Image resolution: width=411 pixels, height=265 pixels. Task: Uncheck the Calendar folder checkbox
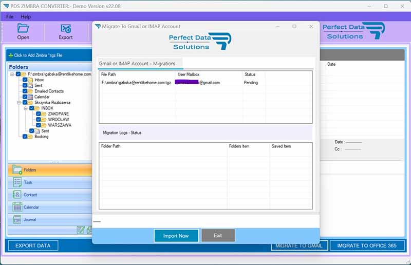tap(25, 97)
